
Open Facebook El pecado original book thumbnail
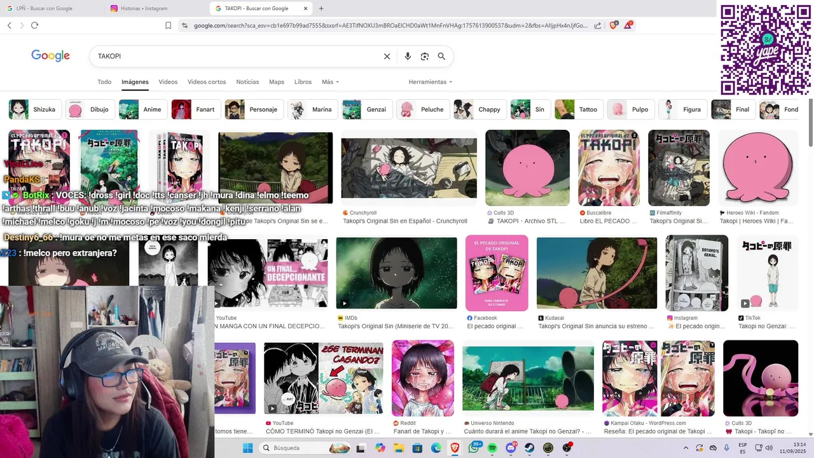click(497, 273)
